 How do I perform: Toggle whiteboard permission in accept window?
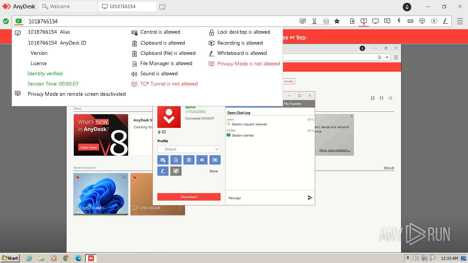[x=163, y=171]
